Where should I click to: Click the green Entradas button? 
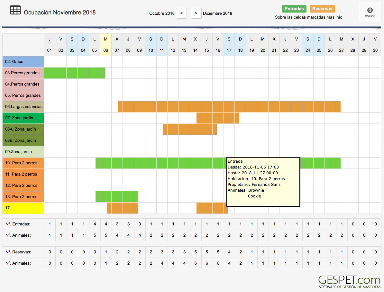(x=294, y=9)
